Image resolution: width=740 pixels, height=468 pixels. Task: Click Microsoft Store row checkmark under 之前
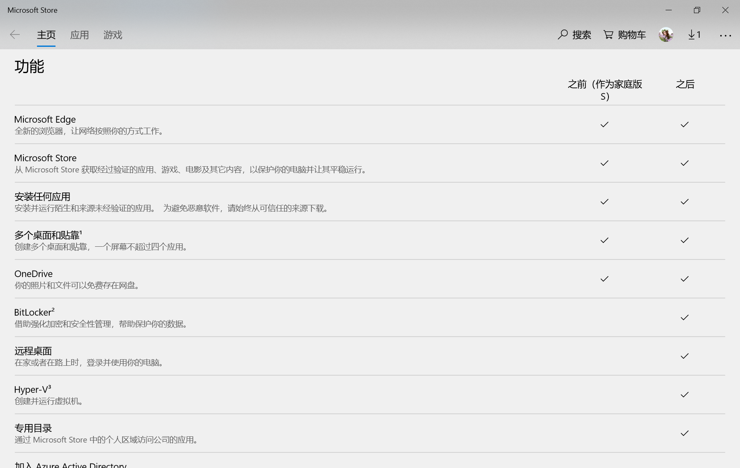point(604,163)
